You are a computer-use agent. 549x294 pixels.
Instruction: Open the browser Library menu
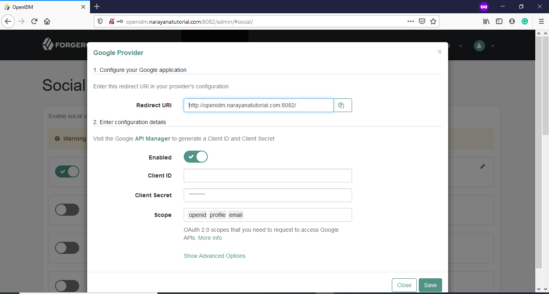[x=486, y=21]
